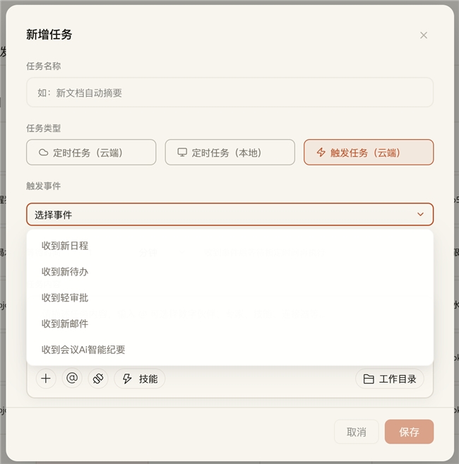Click the @ mention icon
The width and height of the screenshot is (459, 464).
tap(72, 379)
